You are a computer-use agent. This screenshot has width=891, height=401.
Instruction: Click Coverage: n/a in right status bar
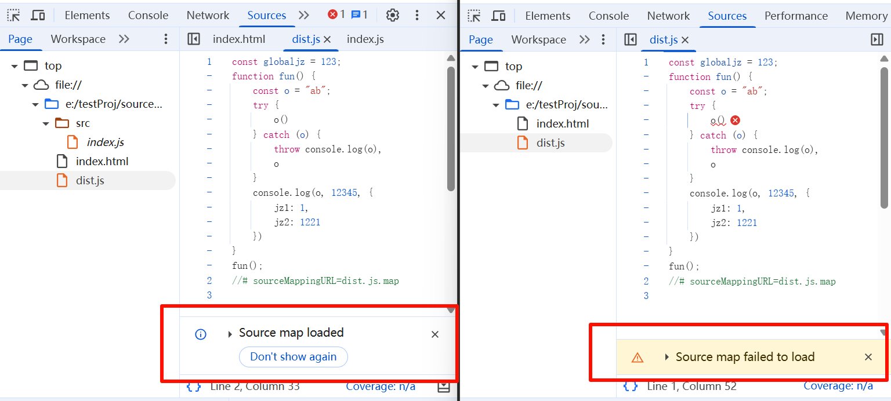coord(838,386)
